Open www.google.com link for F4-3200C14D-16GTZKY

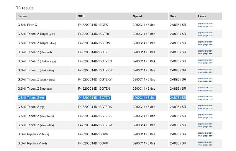click(x=205, y=81)
